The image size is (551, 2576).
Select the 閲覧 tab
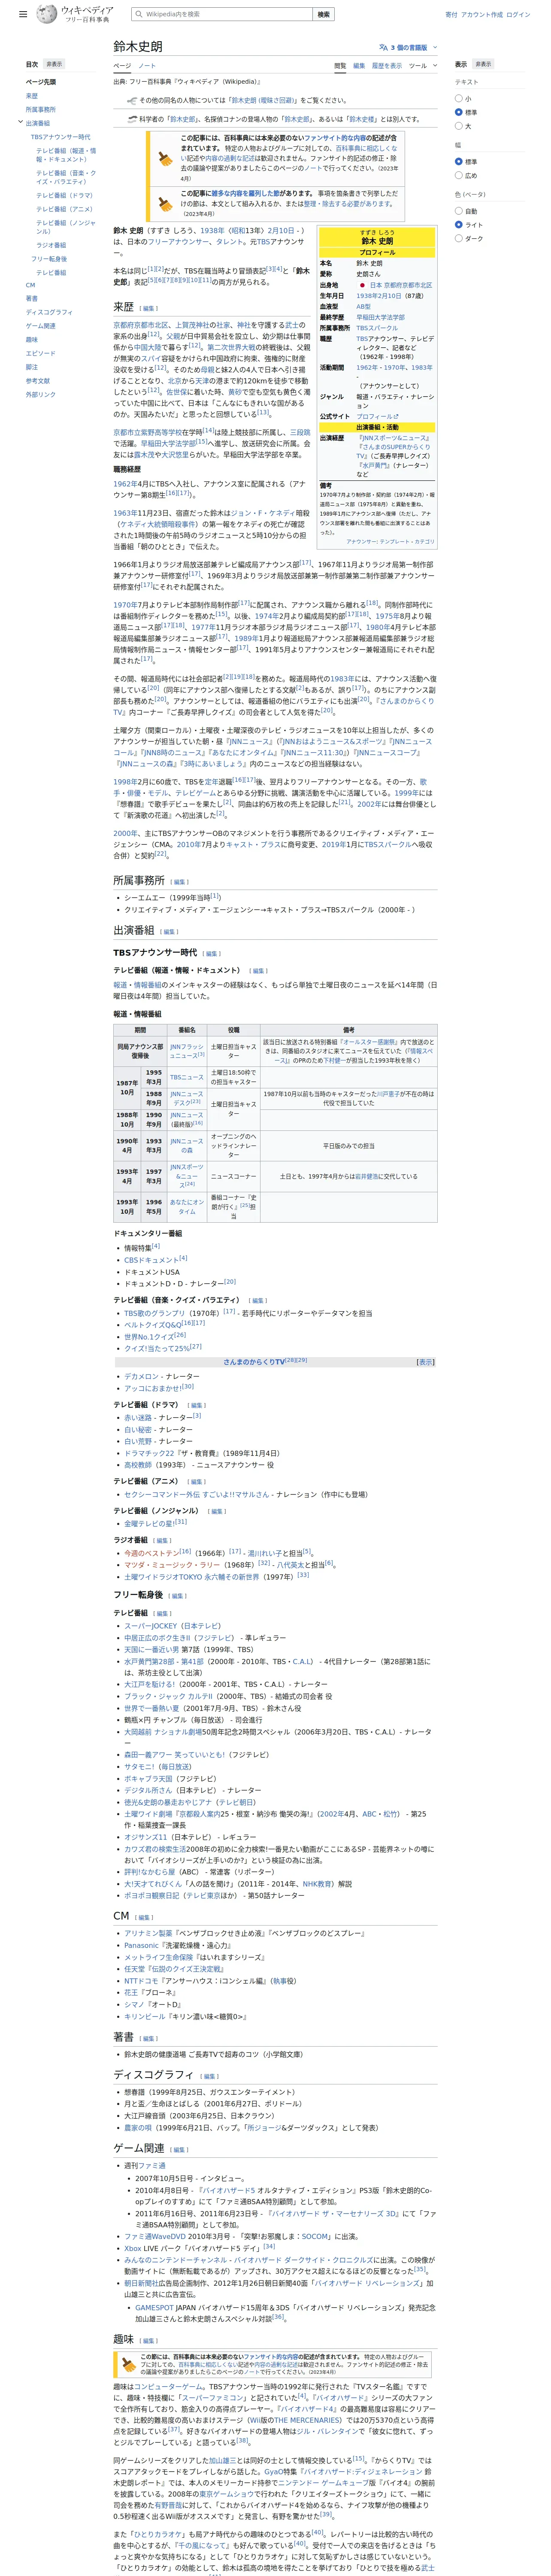click(x=340, y=66)
